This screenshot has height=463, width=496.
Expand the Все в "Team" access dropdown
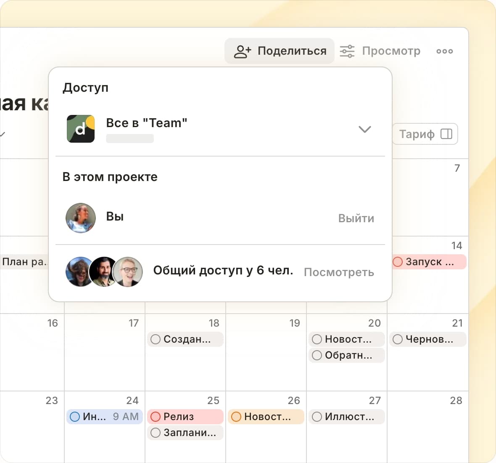[364, 129]
